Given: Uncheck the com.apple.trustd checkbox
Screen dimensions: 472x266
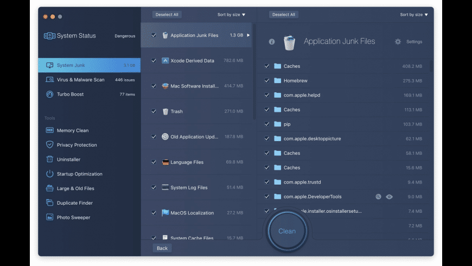Looking at the screenshot, I should click(267, 182).
